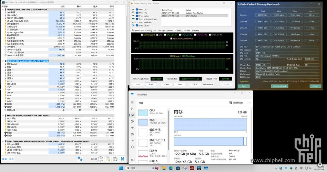Viewport: 327px width, 172px height.
Task: Open Microsoft Edge from the taskbar
Action: click(171, 168)
